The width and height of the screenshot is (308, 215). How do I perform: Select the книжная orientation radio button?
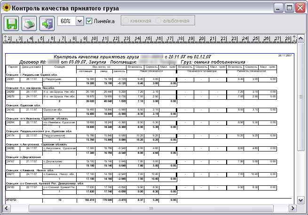point(126,21)
